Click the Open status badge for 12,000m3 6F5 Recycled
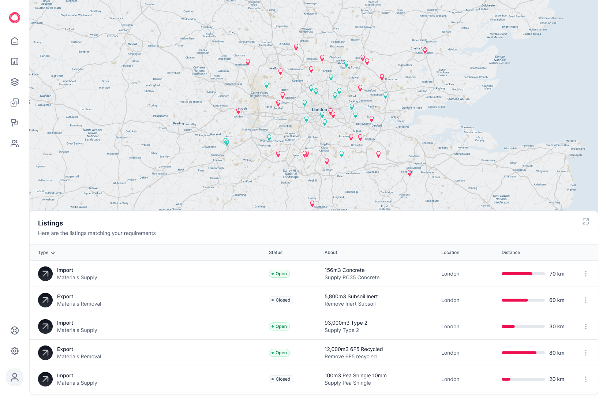The height and width of the screenshot is (396, 599). click(x=279, y=353)
